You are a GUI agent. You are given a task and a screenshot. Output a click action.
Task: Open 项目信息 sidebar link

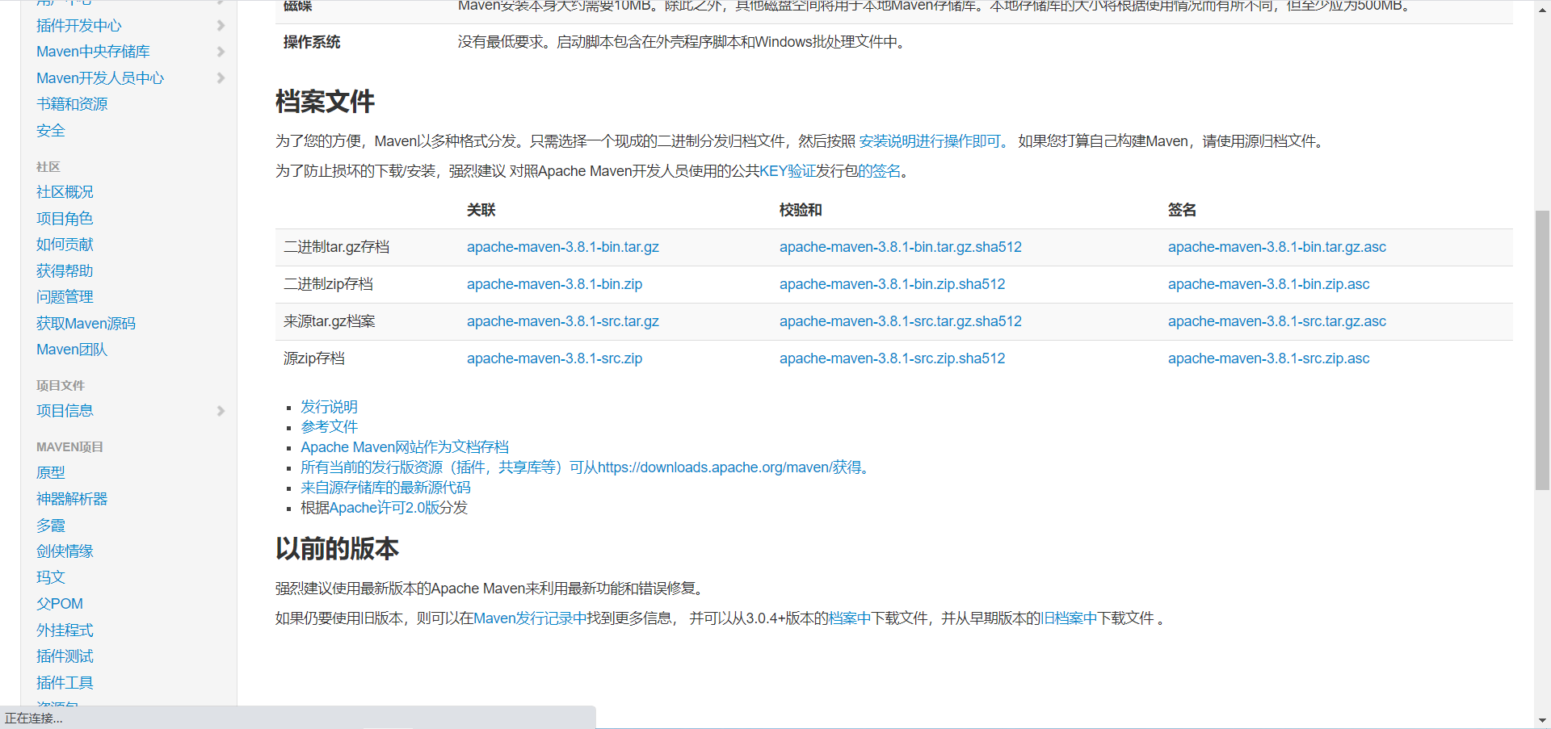tap(65, 411)
